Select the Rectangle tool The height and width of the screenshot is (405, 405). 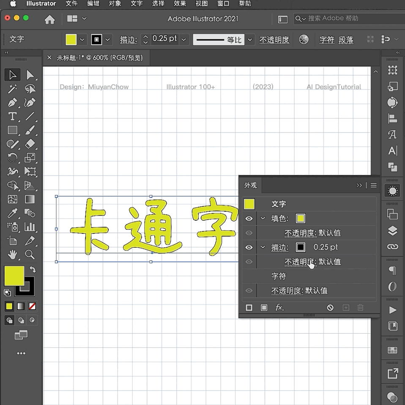(12, 130)
